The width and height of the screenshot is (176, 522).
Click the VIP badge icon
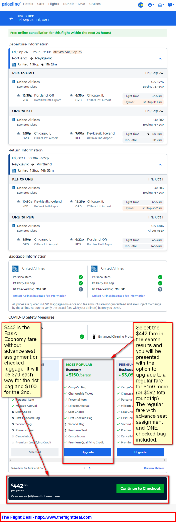tap(141, 5)
